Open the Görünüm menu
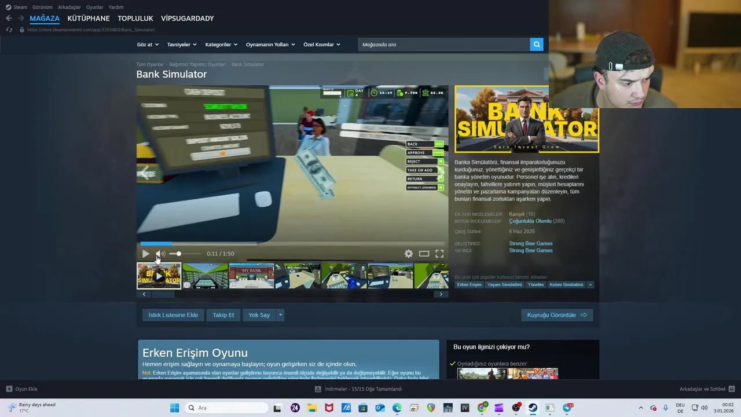Viewport: 741px width, 417px height. [x=42, y=7]
